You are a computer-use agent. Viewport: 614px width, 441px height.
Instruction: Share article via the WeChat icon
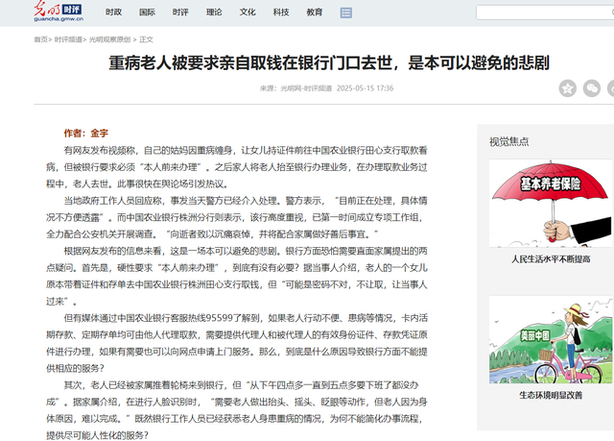[593, 87]
